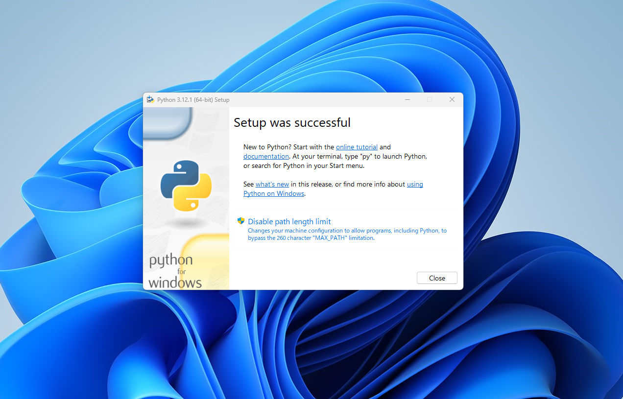Viewport: 623px width, 399px height.
Task: Click the MAX_PATH limitation description text
Action: (347, 234)
